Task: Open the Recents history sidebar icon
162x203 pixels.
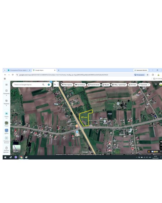Action: [x=6, y=101]
